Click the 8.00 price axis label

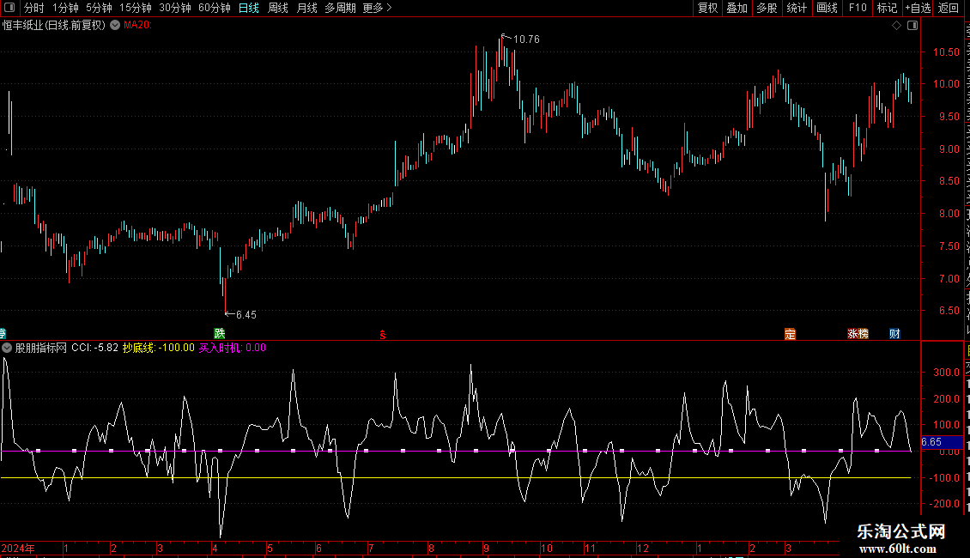[x=949, y=214]
